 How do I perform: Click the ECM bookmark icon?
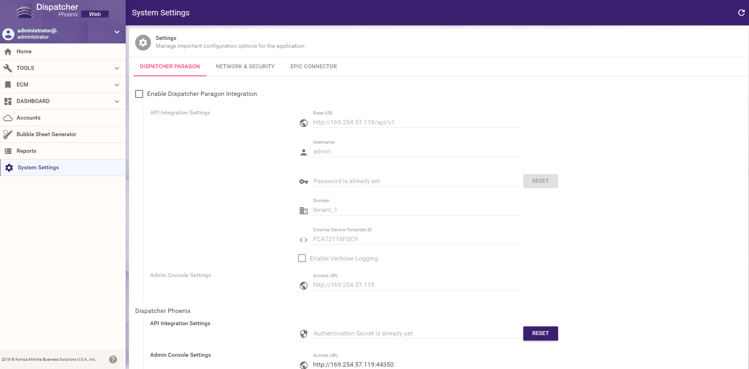tap(8, 85)
